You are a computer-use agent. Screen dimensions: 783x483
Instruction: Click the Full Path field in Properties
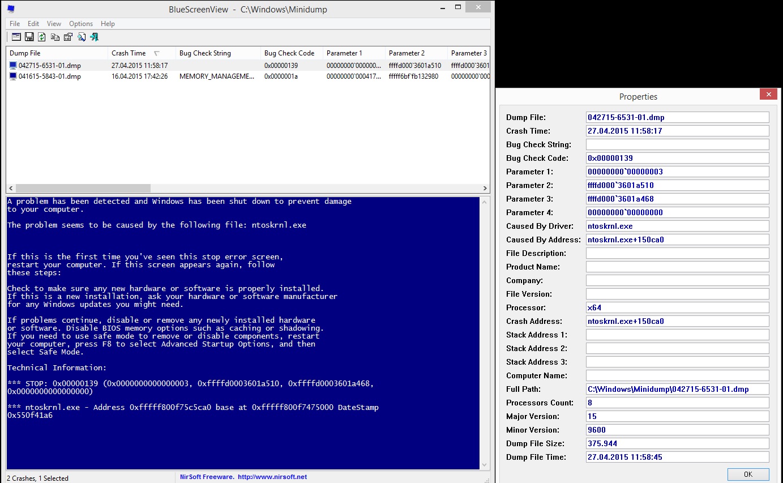pos(678,389)
